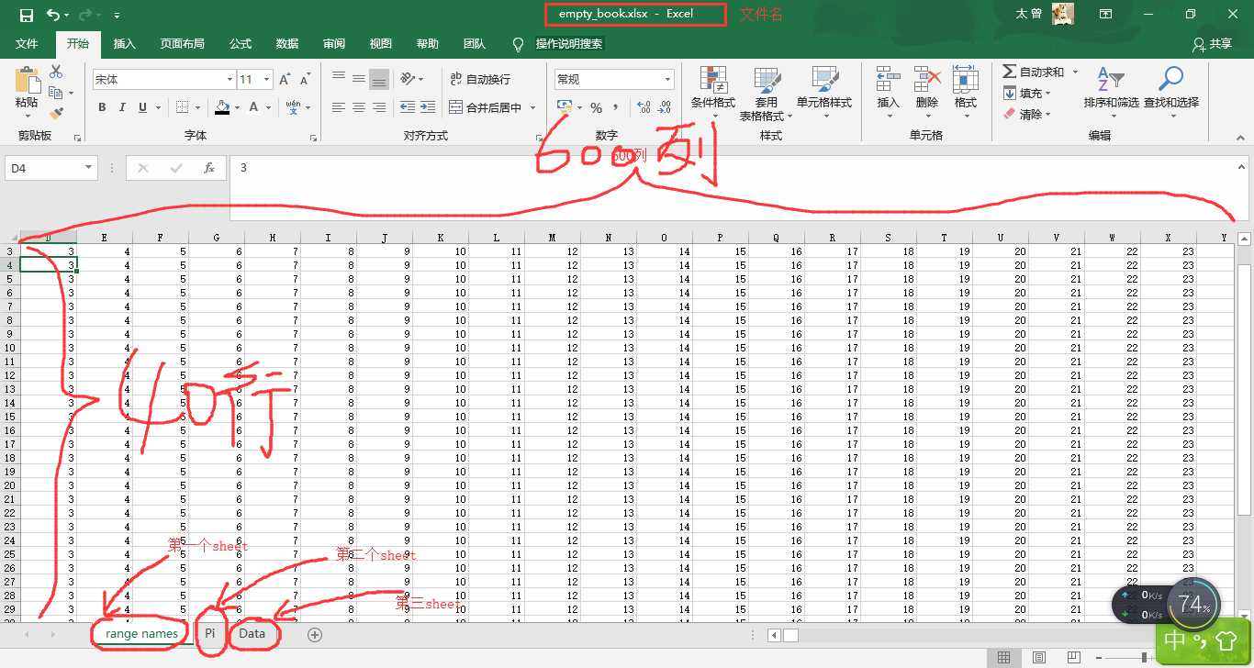Screen dimensions: 1254x668
Task: Open the 清除 clear dropdown
Action: pos(1026,114)
